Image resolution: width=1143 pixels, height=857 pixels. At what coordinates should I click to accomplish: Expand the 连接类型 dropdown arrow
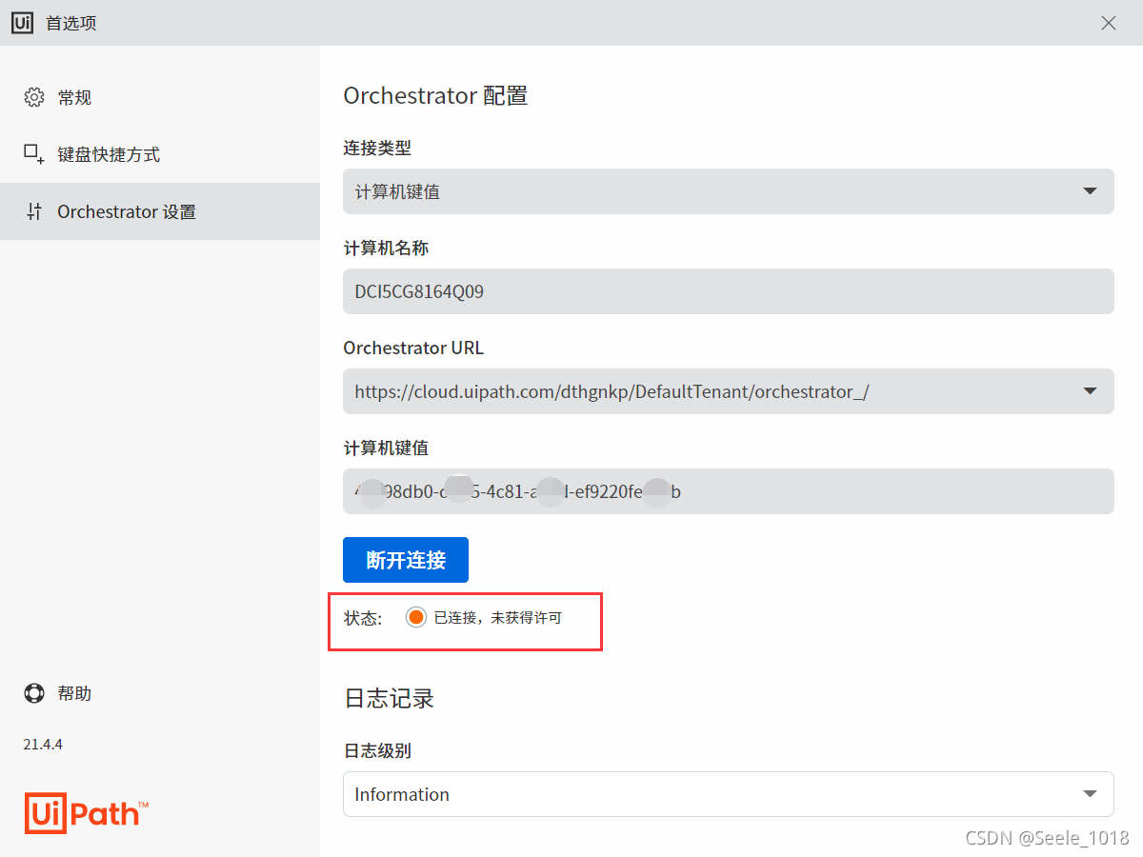[1091, 191]
